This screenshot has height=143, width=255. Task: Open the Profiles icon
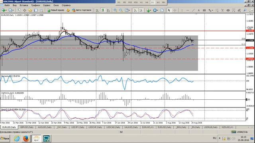pyautogui.click(x=10, y=10)
